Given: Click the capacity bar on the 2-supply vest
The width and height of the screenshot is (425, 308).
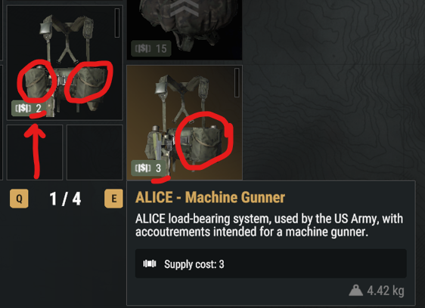Looking at the screenshot, I should point(117,23).
